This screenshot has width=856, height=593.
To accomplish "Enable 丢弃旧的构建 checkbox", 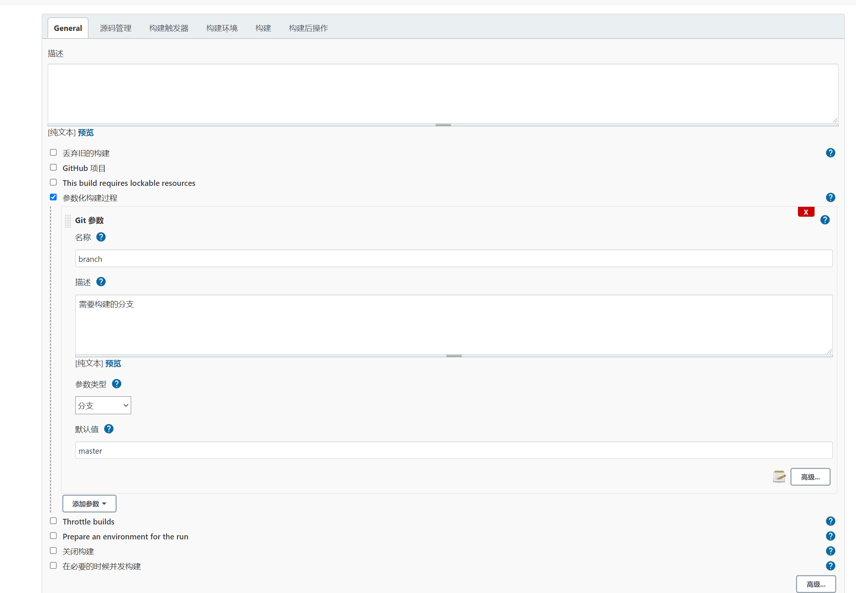I will point(53,152).
